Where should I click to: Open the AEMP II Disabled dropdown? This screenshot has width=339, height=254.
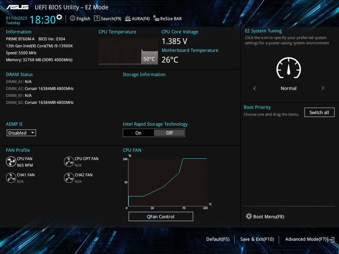click(21, 133)
